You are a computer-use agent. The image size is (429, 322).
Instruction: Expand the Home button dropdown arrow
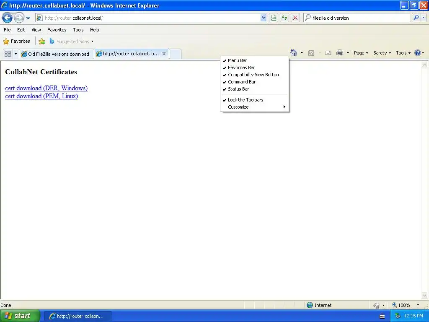tap(302, 53)
